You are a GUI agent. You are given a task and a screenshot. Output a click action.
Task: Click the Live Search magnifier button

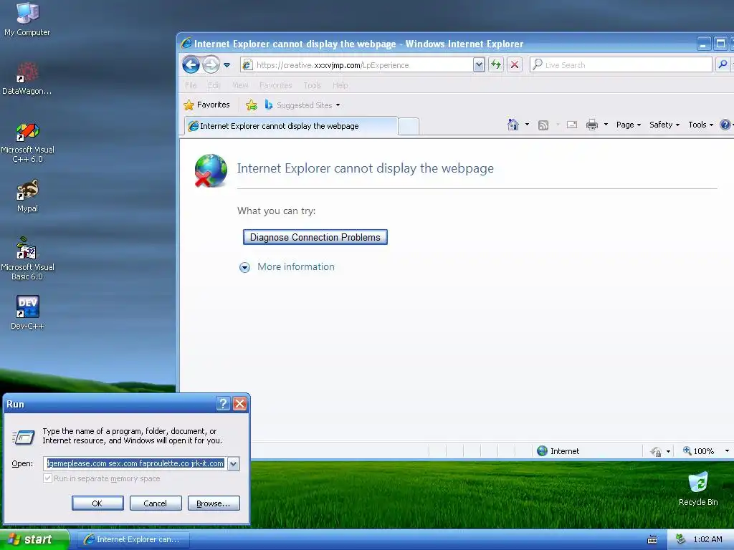[723, 64]
